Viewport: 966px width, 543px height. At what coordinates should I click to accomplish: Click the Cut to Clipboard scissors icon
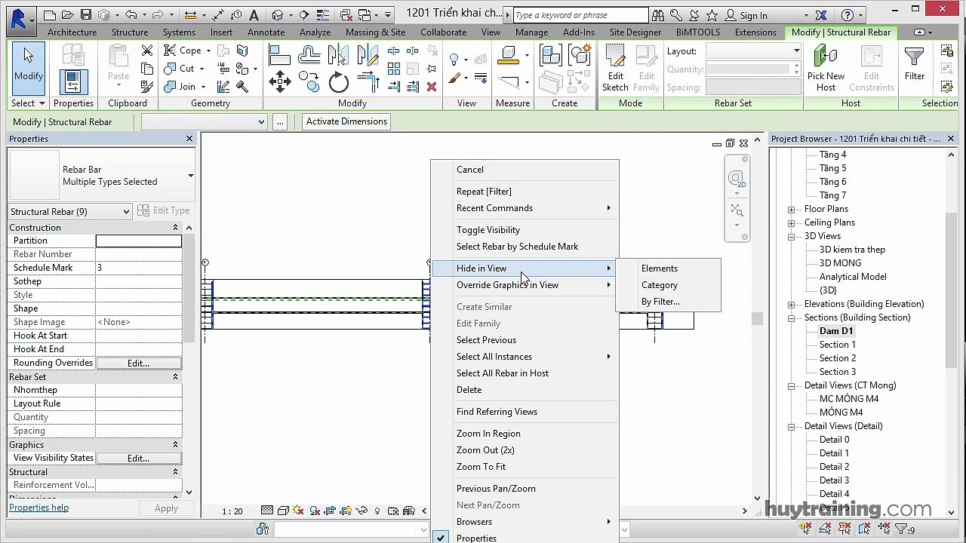[147, 51]
